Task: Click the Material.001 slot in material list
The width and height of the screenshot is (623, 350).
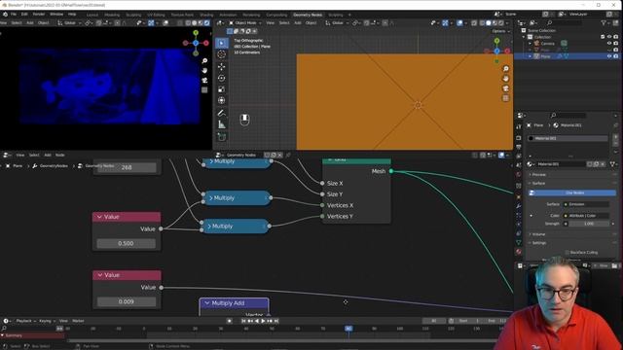Action: point(568,138)
